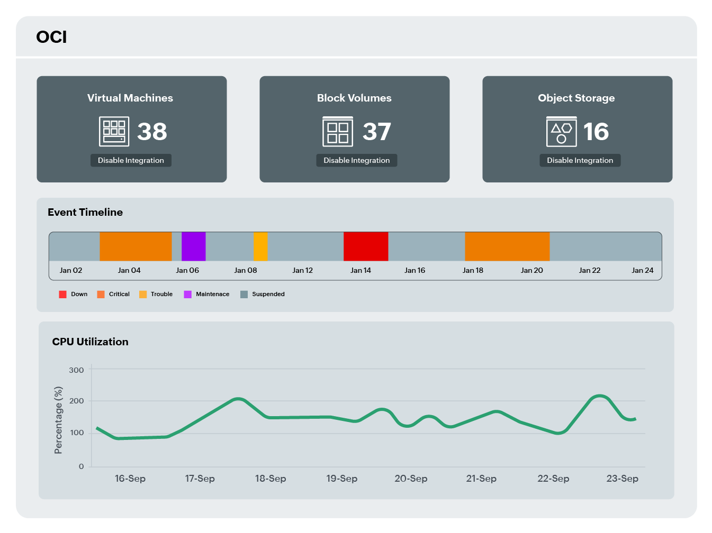This screenshot has height=533, width=712.
Task: Click the CPU Utilization heading
Action: pyautogui.click(x=91, y=342)
